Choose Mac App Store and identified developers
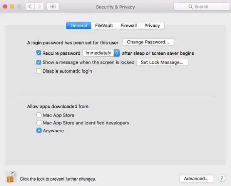Image resolution: width=231 pixels, height=186 pixels. 39,122
